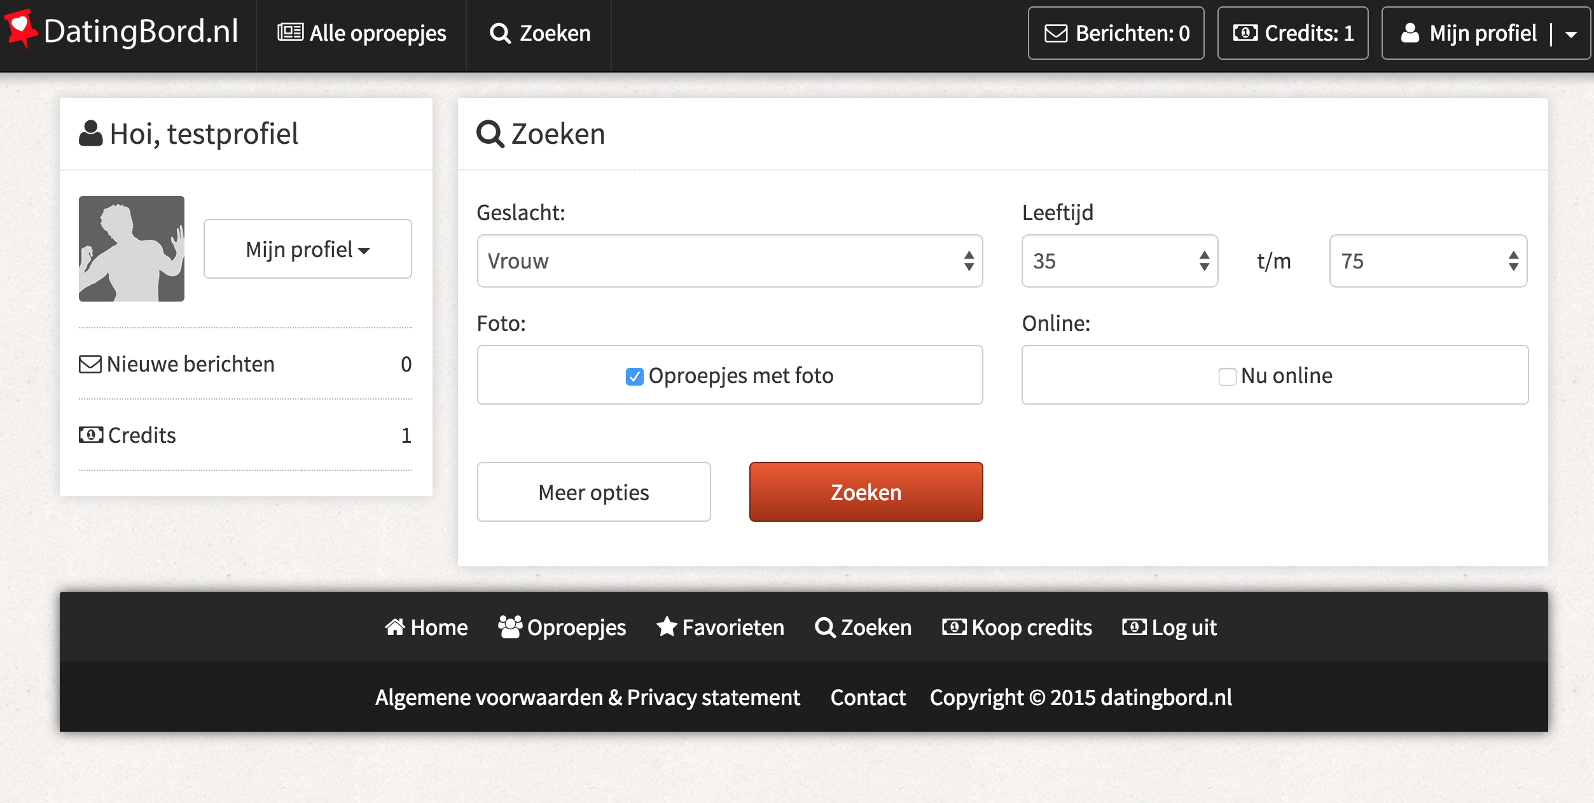Enable the Nu online checkbox

[x=1227, y=376]
